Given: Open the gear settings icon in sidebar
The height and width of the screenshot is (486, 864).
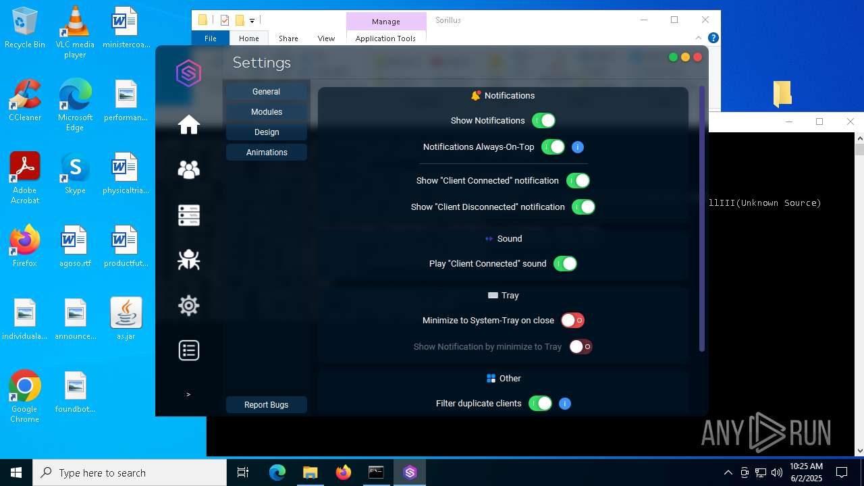Looking at the screenshot, I should 189,306.
